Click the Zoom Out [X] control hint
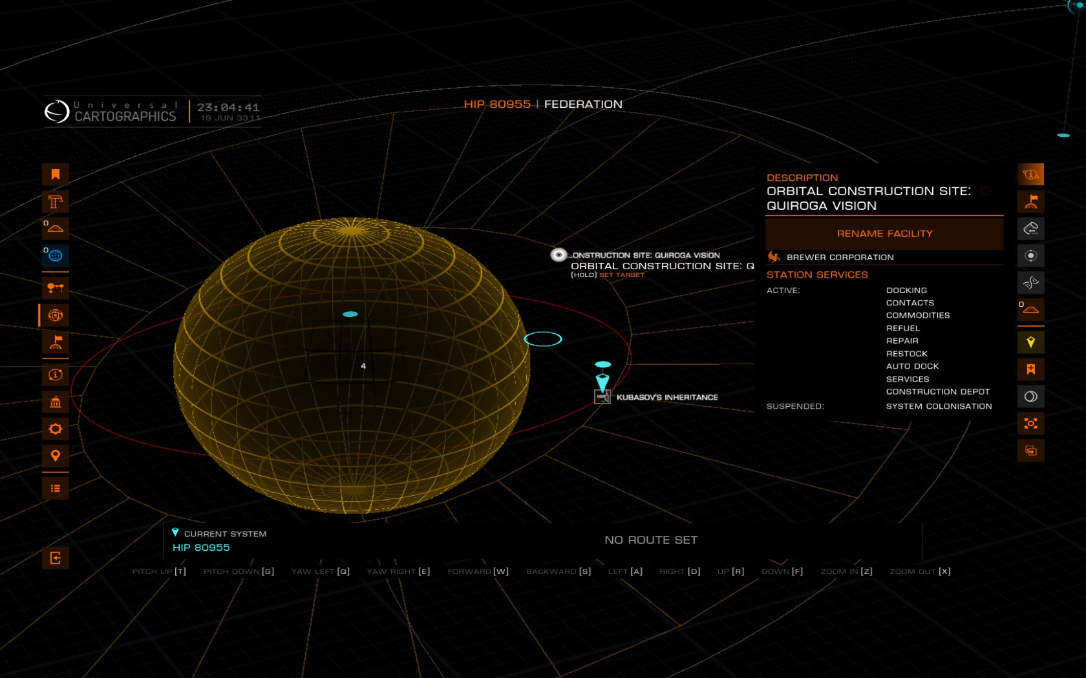The image size is (1086, 678). [920, 571]
